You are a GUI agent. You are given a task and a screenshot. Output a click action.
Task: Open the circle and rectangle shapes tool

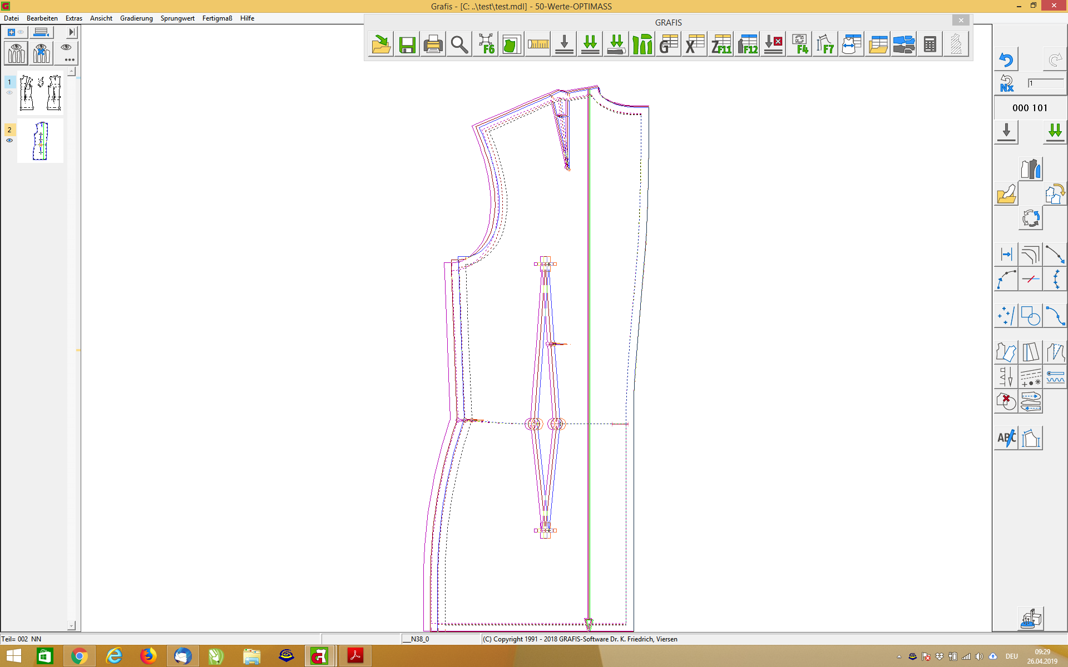(x=1030, y=316)
